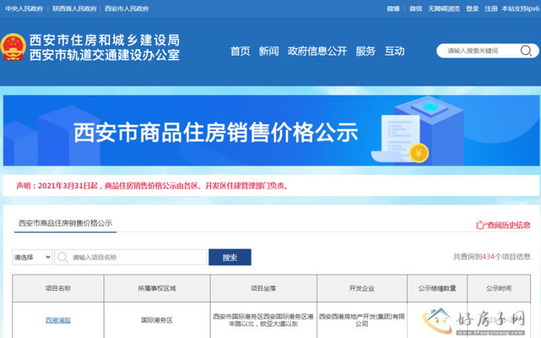Visit the 西安市人民政府 link

click(x=126, y=9)
